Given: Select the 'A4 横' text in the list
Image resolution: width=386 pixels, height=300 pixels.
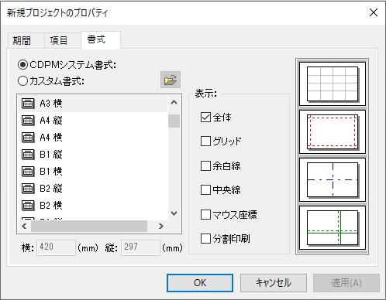Looking at the screenshot, I should pyautogui.click(x=51, y=138).
